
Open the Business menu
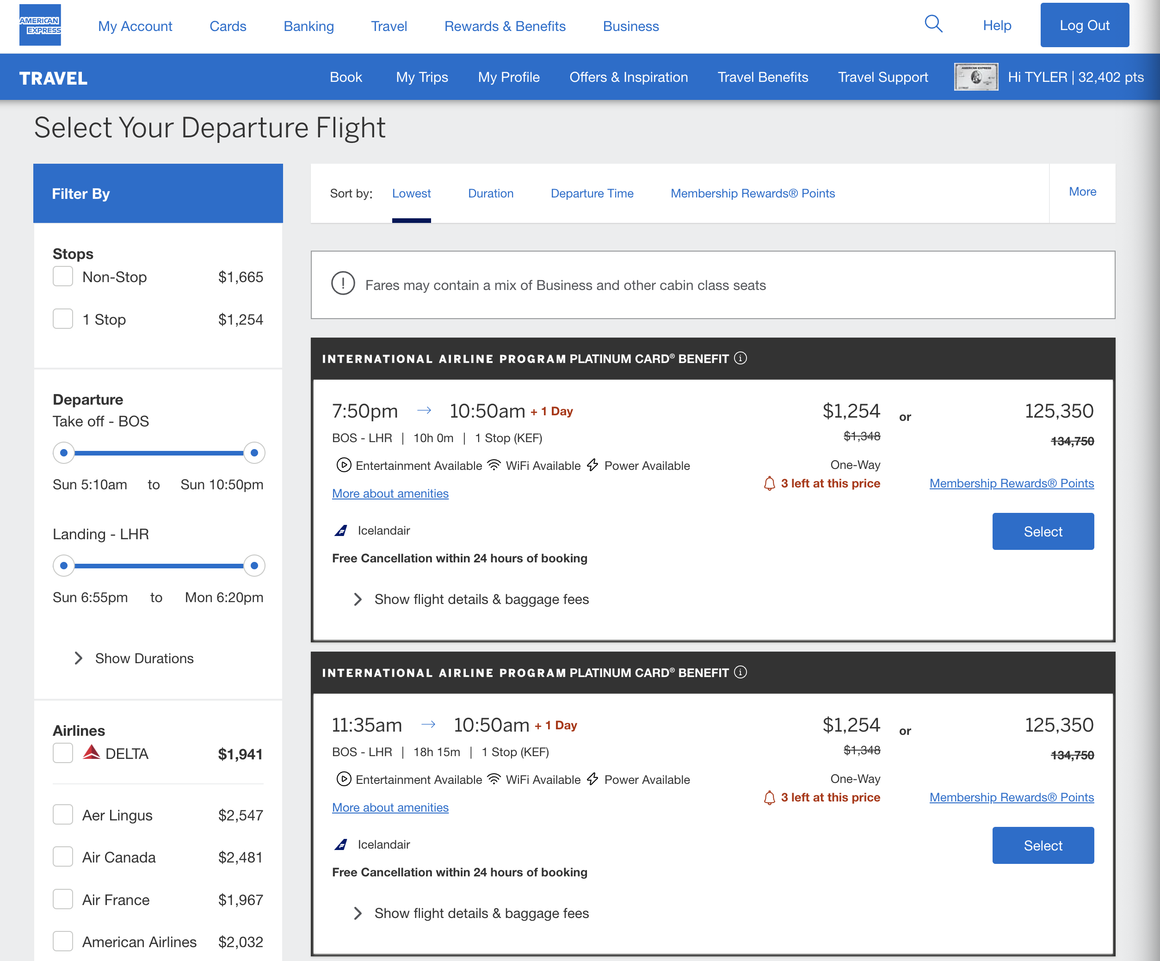coord(631,26)
